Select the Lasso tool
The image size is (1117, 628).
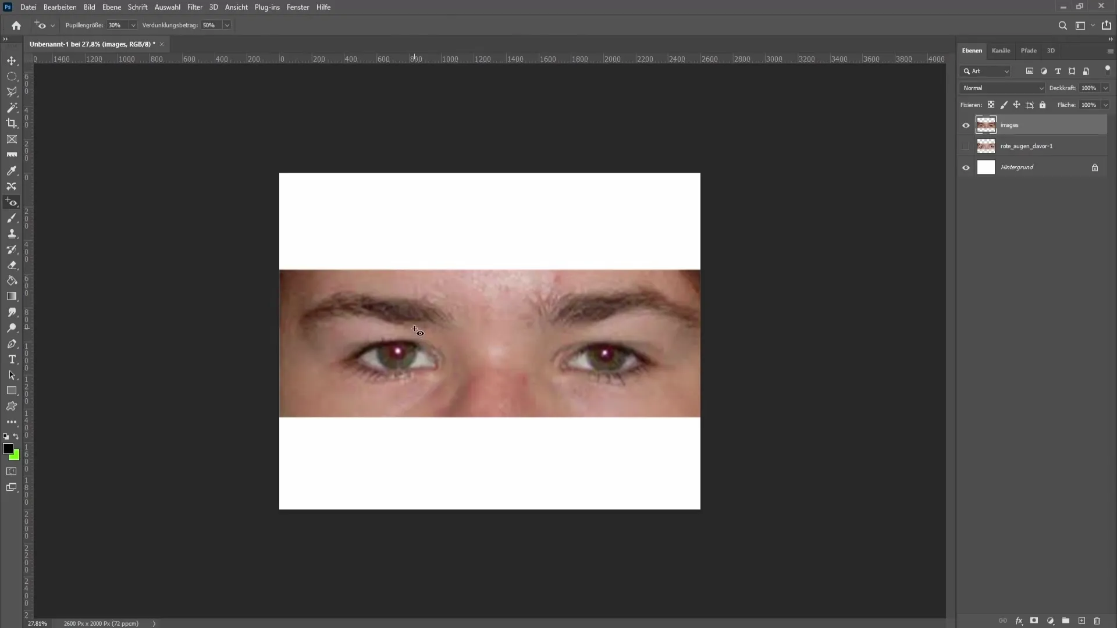click(12, 92)
